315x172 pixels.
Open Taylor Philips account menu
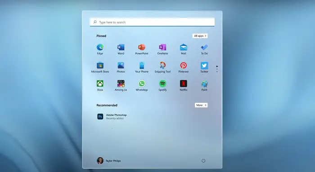[x=109, y=161]
